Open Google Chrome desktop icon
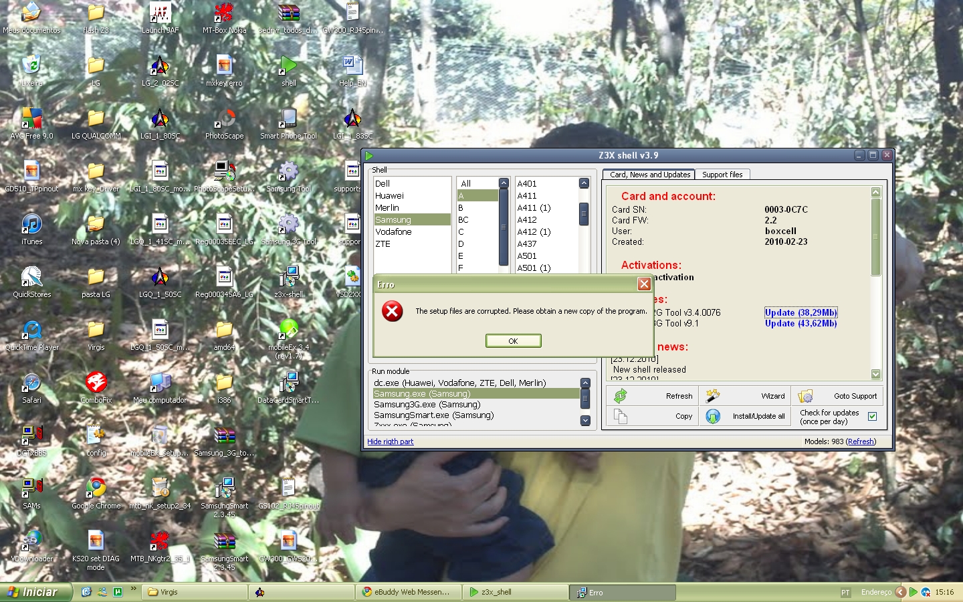 click(x=96, y=488)
